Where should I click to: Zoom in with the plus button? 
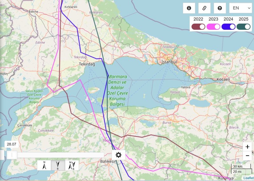pos(247,147)
